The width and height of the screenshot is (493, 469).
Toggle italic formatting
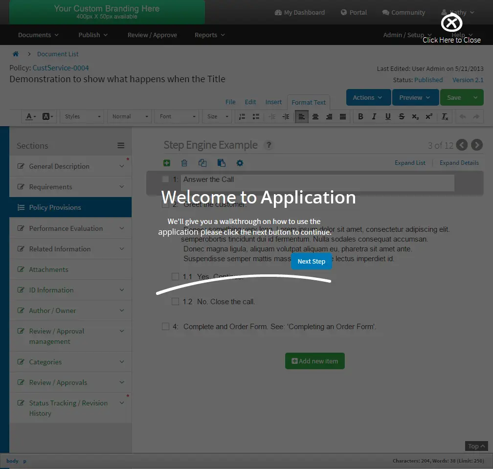click(374, 116)
